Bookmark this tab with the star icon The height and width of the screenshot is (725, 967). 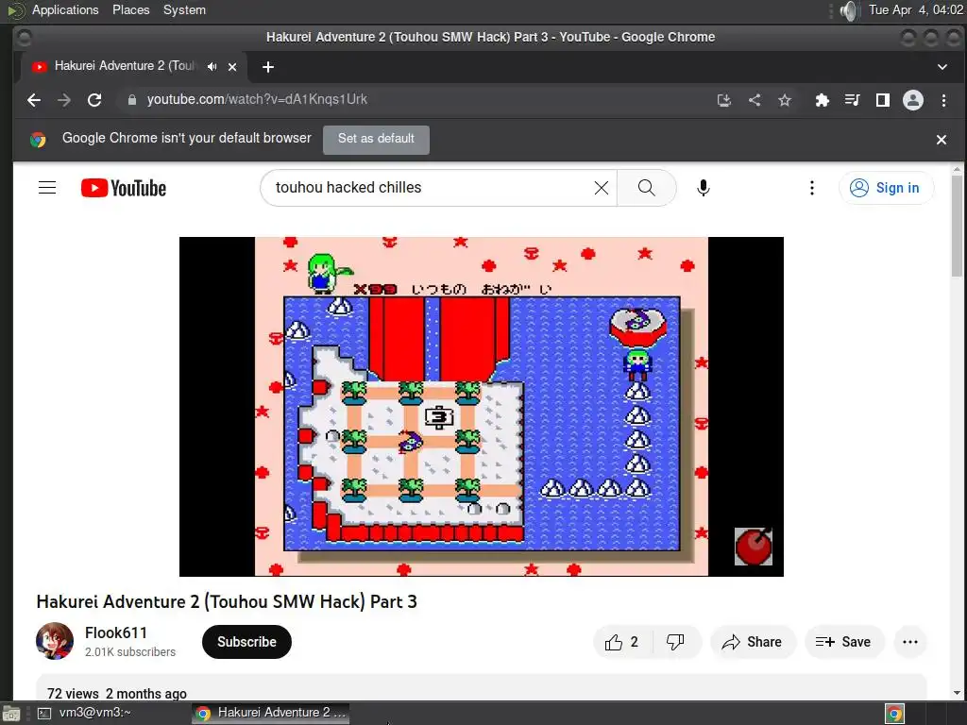pos(785,100)
